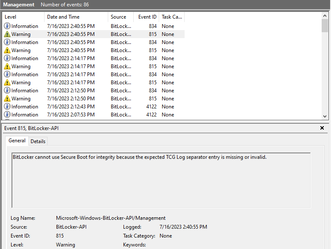This screenshot has width=331, height=249.
Task: Select Information event at 2:12:50 PM
Action: [x=93, y=90]
